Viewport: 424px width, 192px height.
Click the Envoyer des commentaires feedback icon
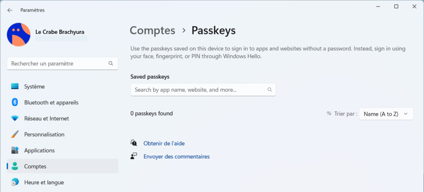134,156
